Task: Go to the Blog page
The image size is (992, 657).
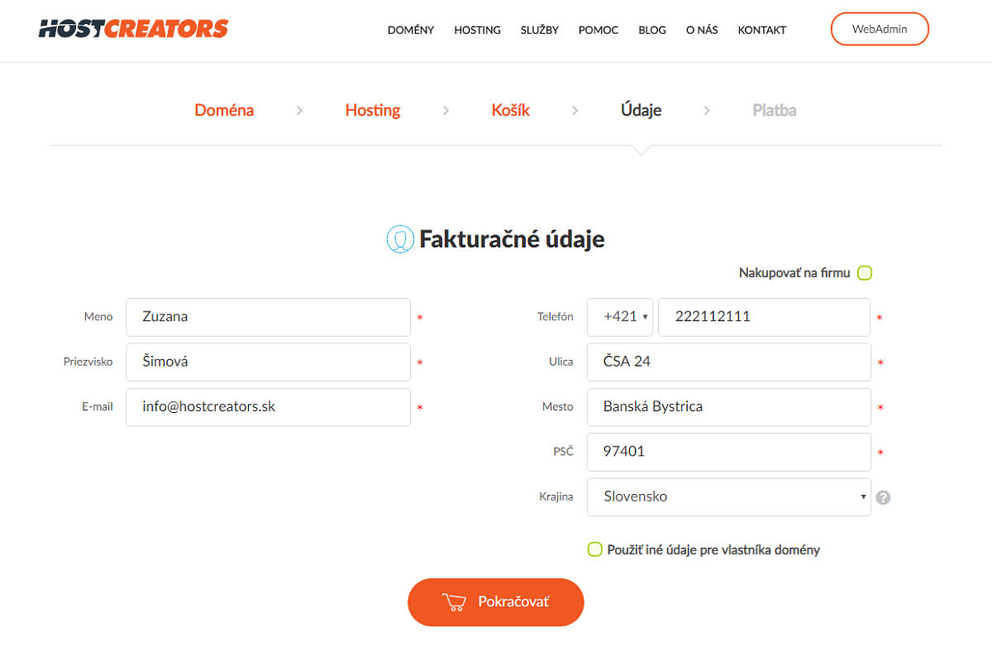Action: coord(652,30)
